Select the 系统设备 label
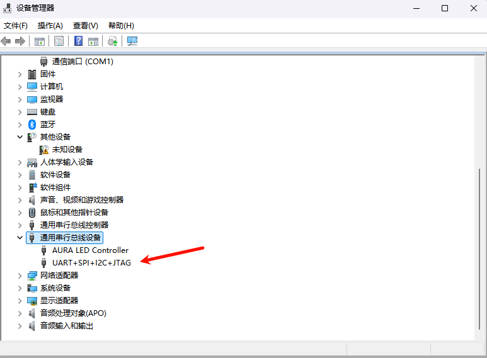 tap(55, 288)
